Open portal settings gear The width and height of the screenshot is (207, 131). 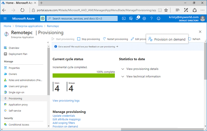[x=144, y=19]
